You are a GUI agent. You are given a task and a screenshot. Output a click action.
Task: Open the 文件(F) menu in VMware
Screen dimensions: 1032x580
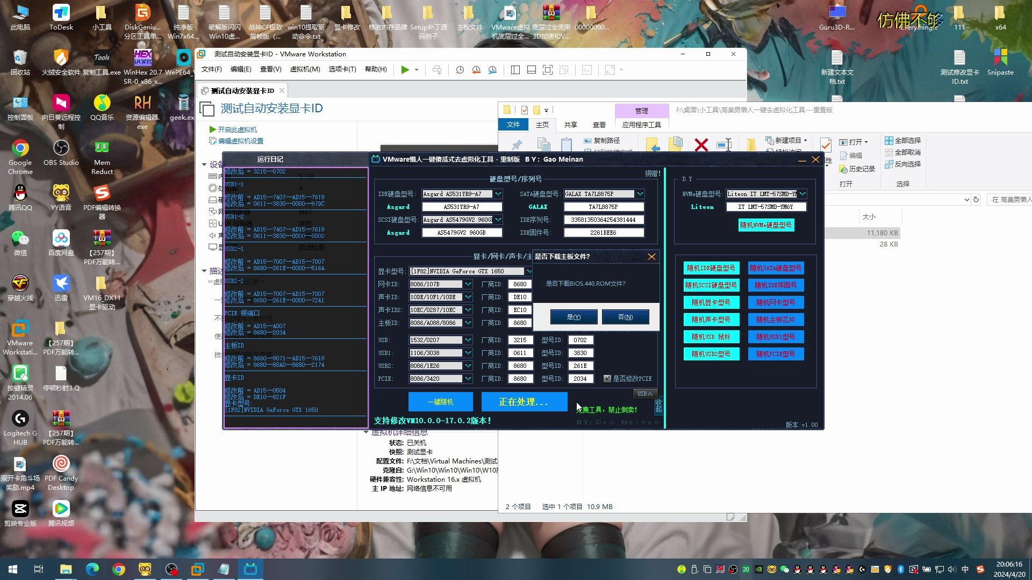(x=211, y=69)
